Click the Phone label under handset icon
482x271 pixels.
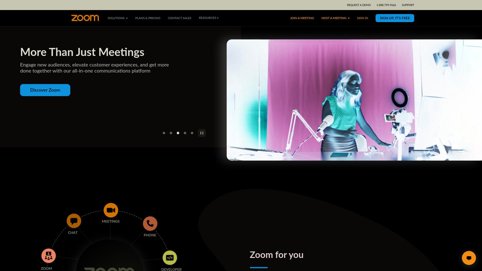[x=150, y=235]
